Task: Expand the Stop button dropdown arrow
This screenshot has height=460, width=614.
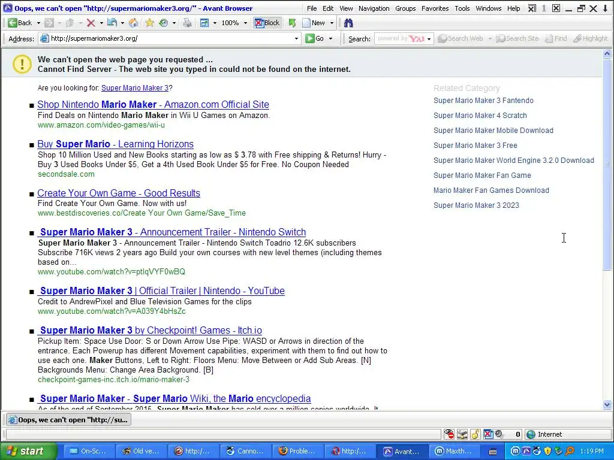Action: [x=101, y=23]
